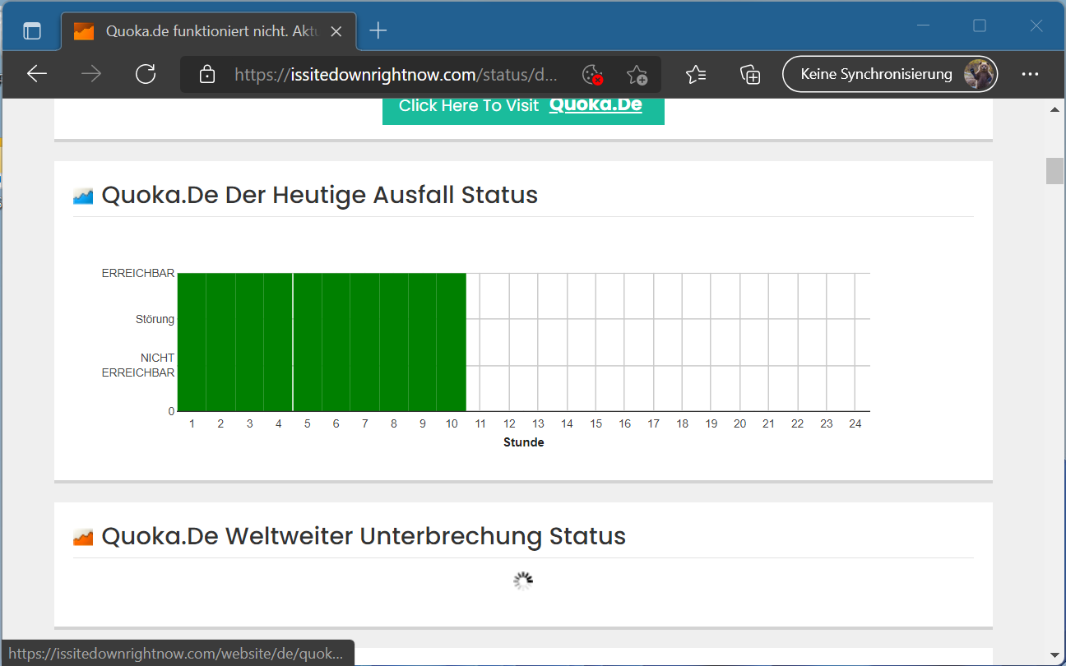Click the chart icon beside Heutige Ausfall Status
1066x666 pixels.
[x=83, y=196]
